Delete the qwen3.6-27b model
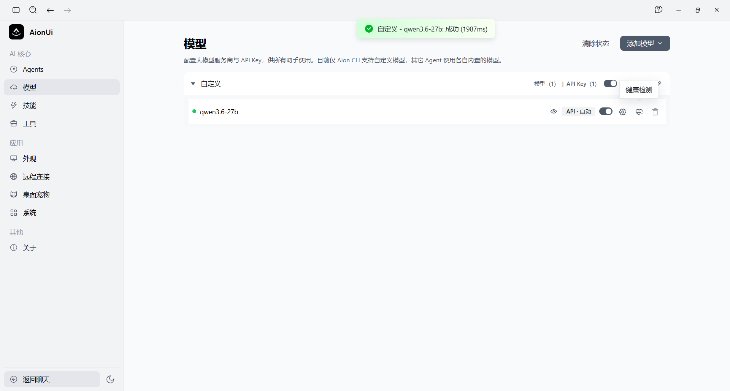 click(x=655, y=112)
